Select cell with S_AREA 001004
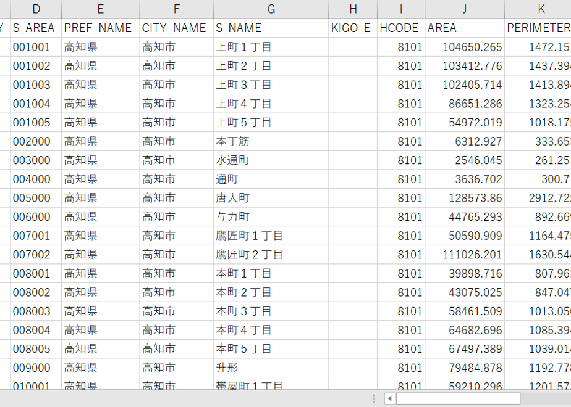 (x=36, y=104)
